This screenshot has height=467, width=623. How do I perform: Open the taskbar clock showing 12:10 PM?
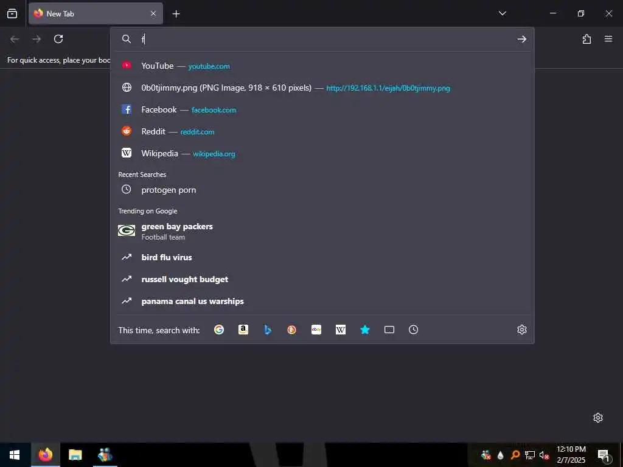pos(571,455)
